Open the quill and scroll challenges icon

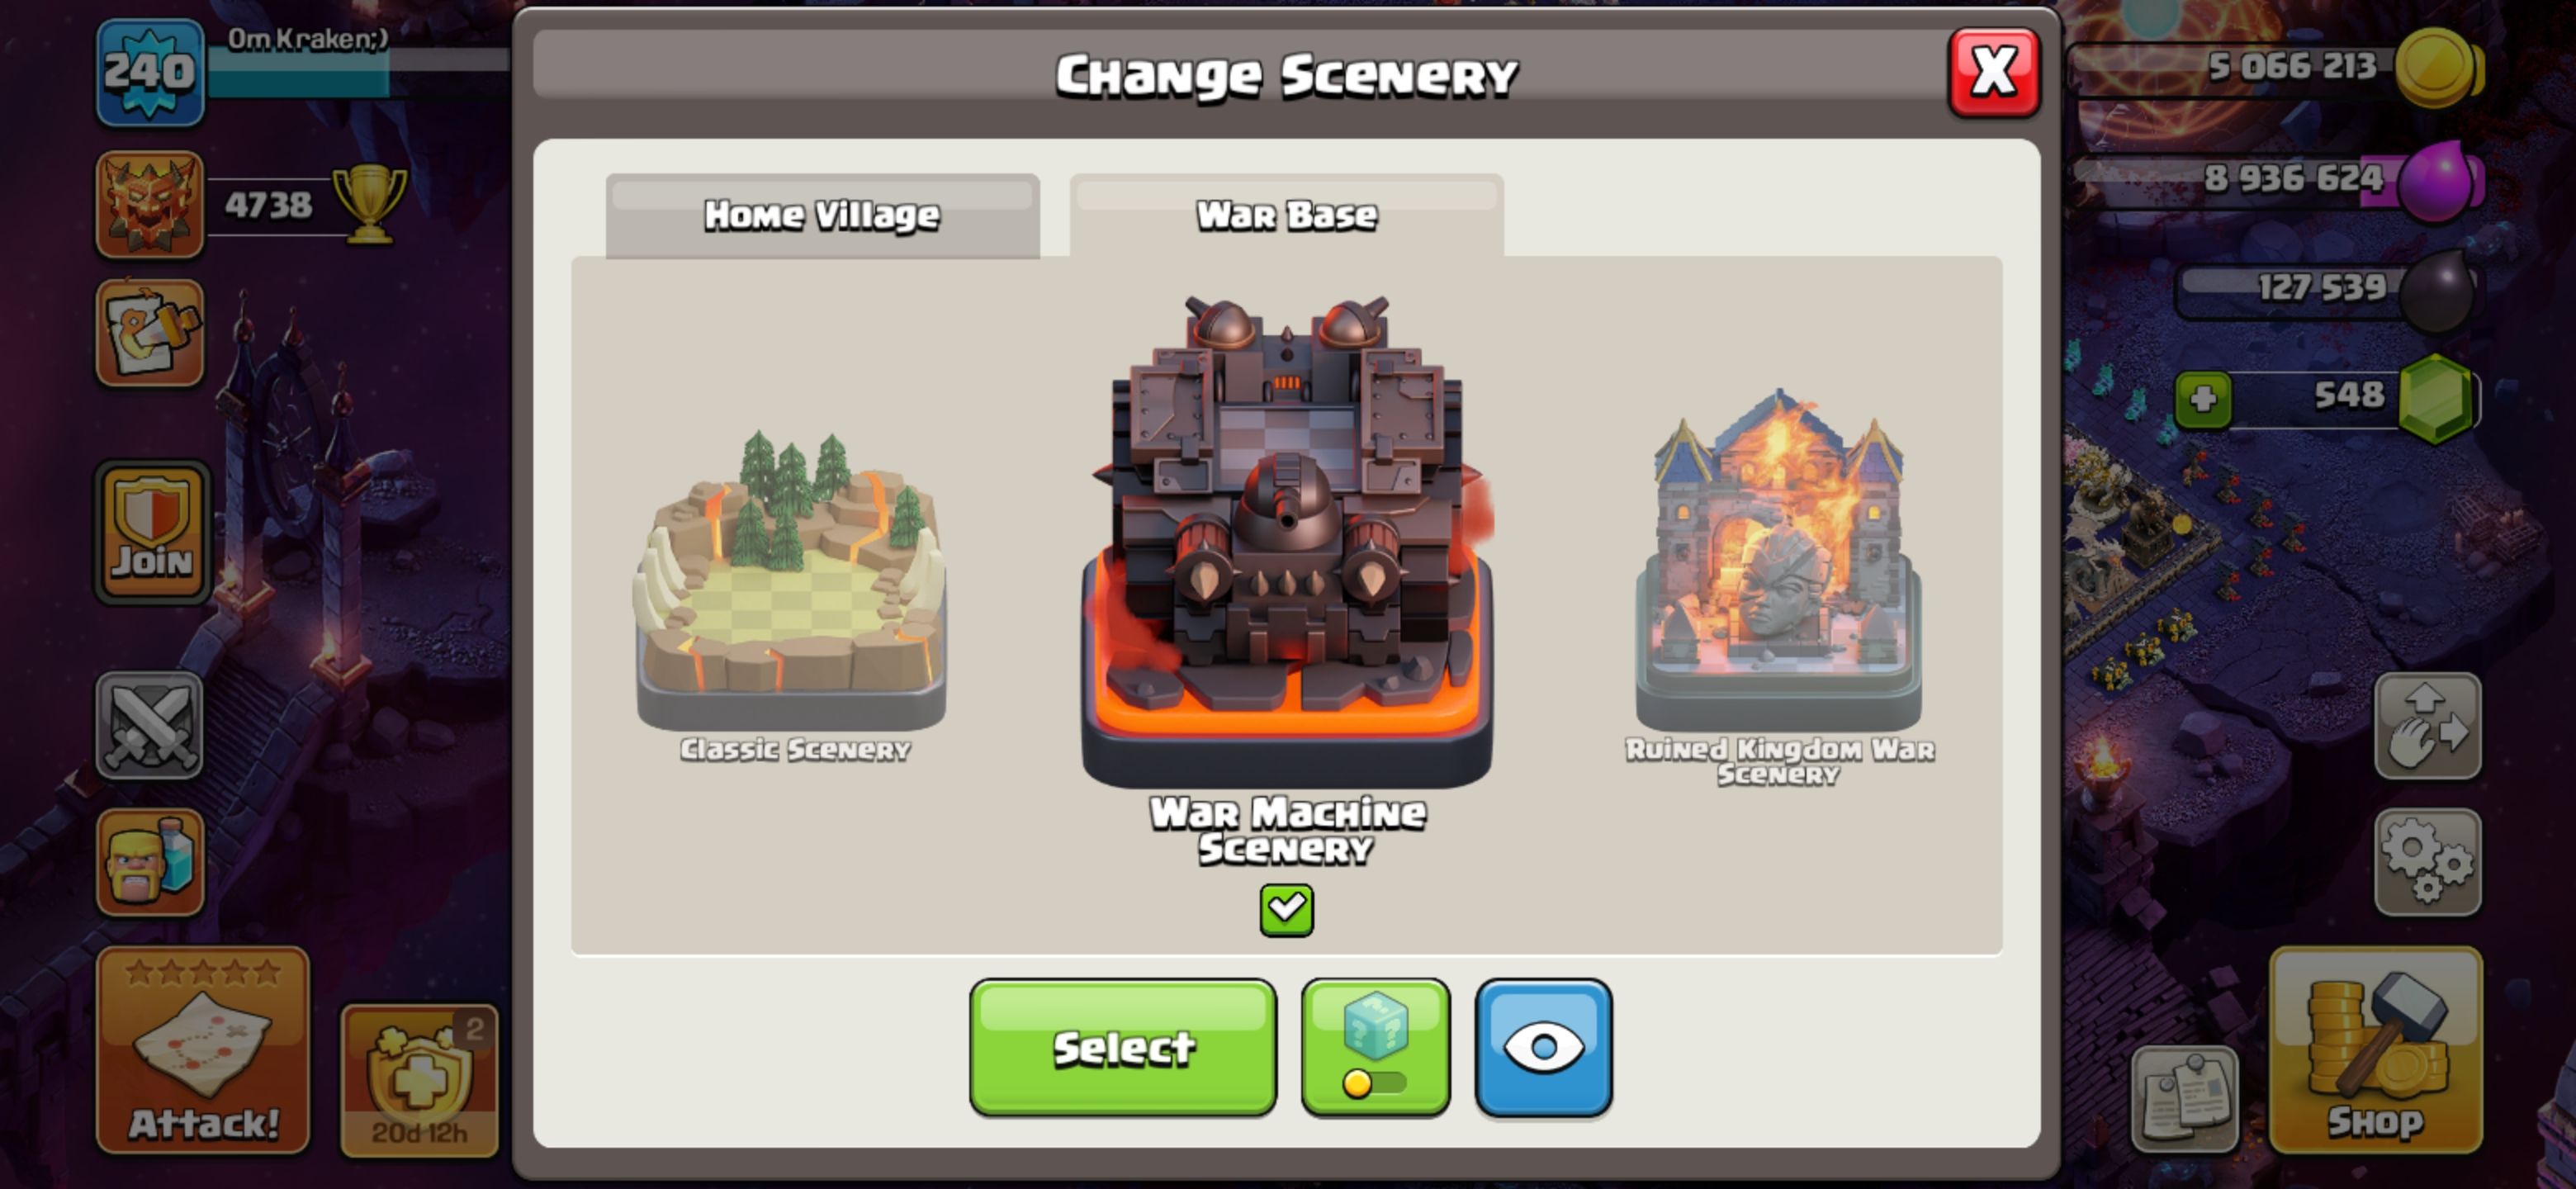click(149, 332)
